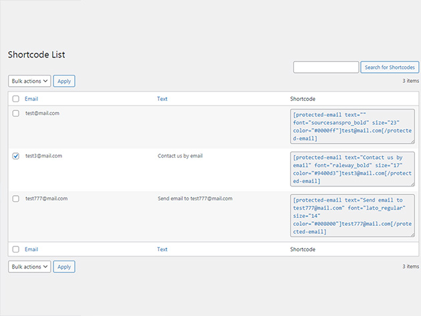The image size is (421, 316).
Task: Click the Search for Shortcodes button
Action: tap(390, 67)
